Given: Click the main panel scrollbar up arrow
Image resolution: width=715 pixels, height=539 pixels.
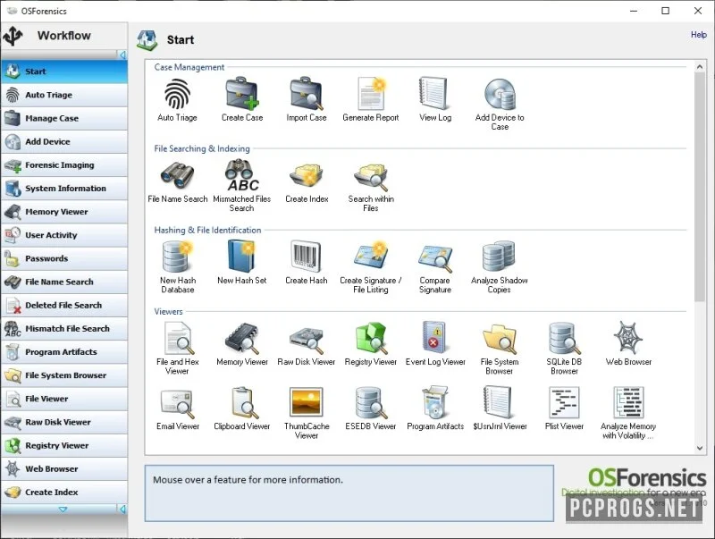Looking at the screenshot, I should (700, 66).
